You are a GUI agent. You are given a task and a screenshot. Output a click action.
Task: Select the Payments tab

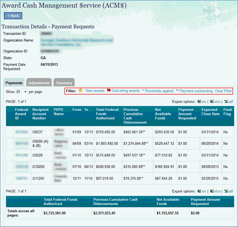(x=14, y=83)
